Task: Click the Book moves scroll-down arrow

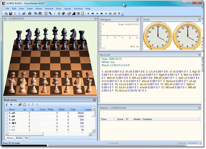Action: (x=93, y=131)
